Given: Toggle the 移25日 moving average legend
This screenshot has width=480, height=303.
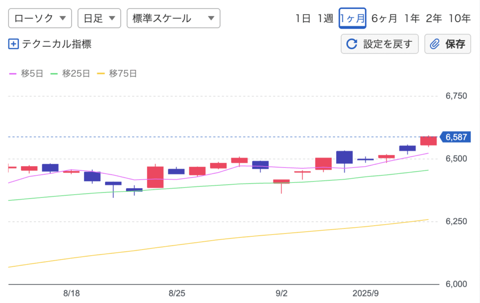Looking at the screenshot, I should [x=70, y=73].
